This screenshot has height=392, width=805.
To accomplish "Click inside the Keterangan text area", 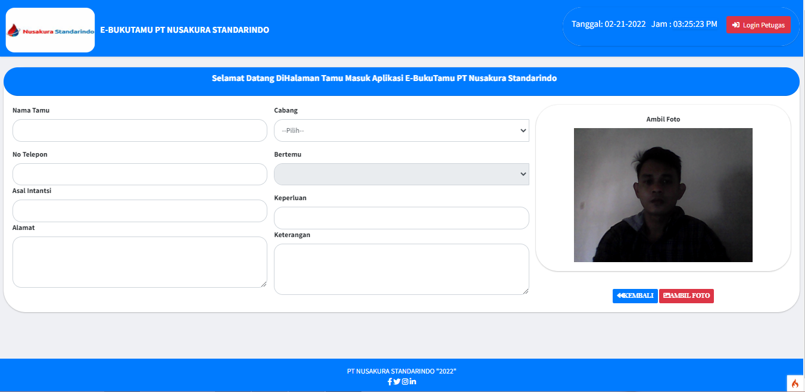I will pyautogui.click(x=401, y=269).
